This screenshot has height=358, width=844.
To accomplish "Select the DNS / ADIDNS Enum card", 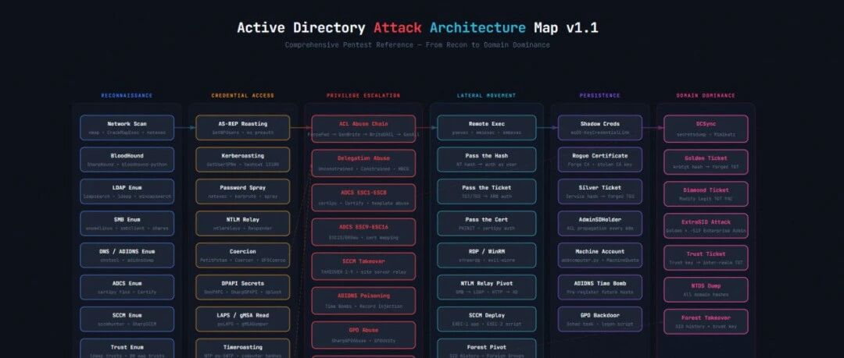I will 127,255.
